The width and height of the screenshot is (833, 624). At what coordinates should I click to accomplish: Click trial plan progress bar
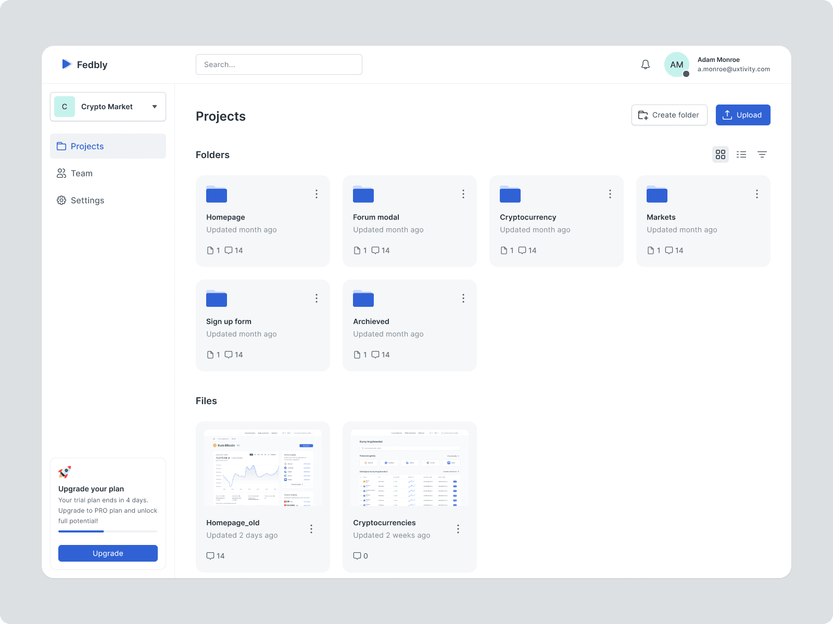[x=108, y=531]
